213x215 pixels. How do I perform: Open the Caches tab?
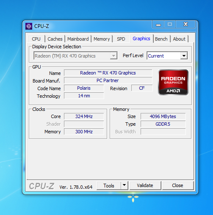click(x=55, y=39)
